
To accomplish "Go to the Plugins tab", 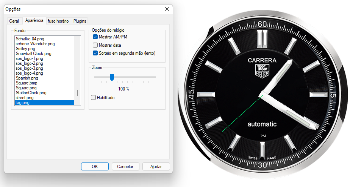I will pos(80,21).
